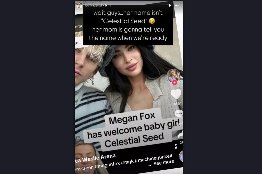Viewport: 262px width, 174px height.
Task: Click the verified badge next to machinegunkelly
Action: pyautogui.click(x=106, y=6)
